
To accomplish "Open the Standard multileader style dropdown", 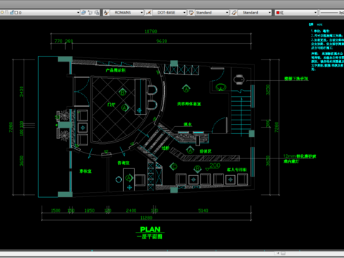I will click(269, 12).
